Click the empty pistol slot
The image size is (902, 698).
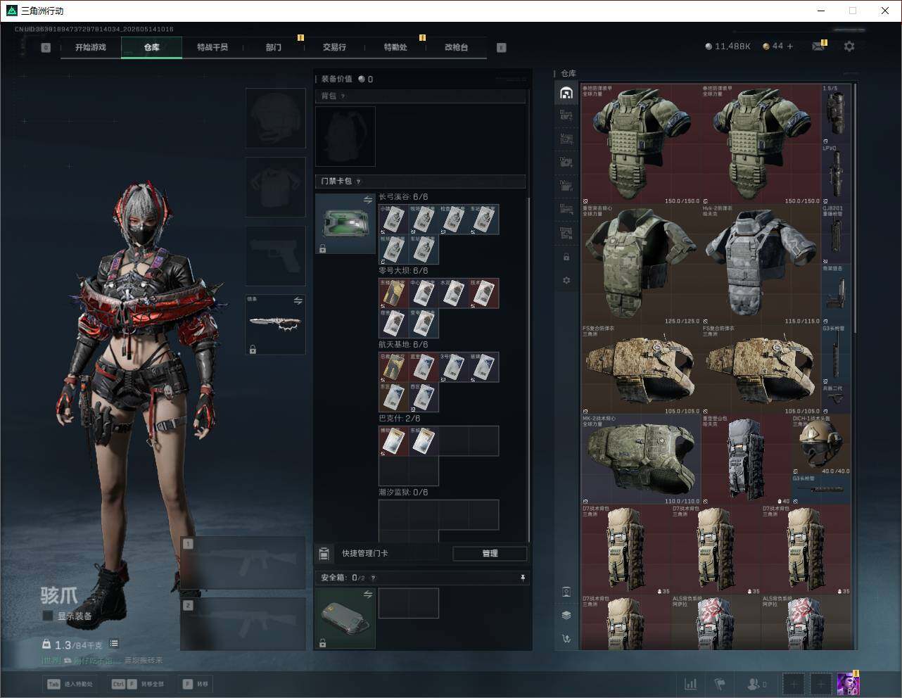(x=276, y=256)
